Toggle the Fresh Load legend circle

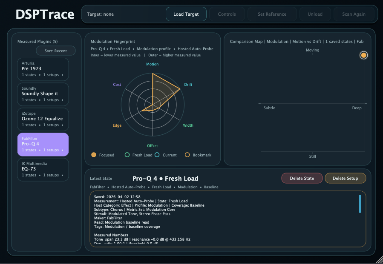click(x=127, y=155)
